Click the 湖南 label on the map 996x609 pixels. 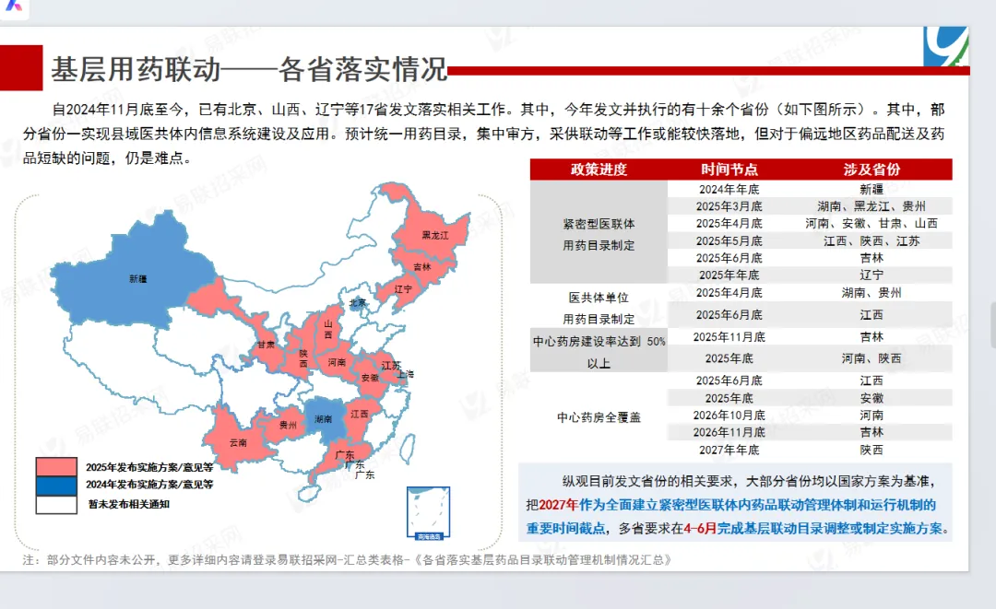pos(323,418)
